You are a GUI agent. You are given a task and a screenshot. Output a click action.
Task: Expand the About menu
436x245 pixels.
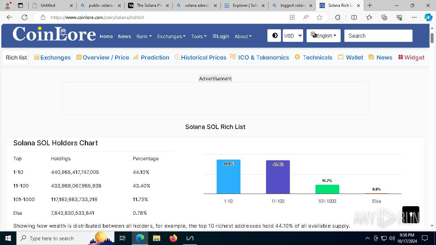tap(243, 36)
